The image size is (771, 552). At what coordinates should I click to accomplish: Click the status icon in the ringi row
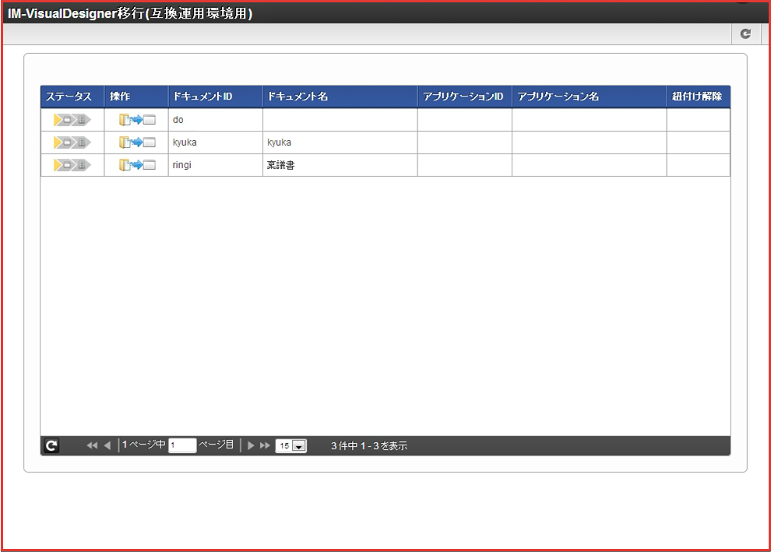pyautogui.click(x=72, y=165)
